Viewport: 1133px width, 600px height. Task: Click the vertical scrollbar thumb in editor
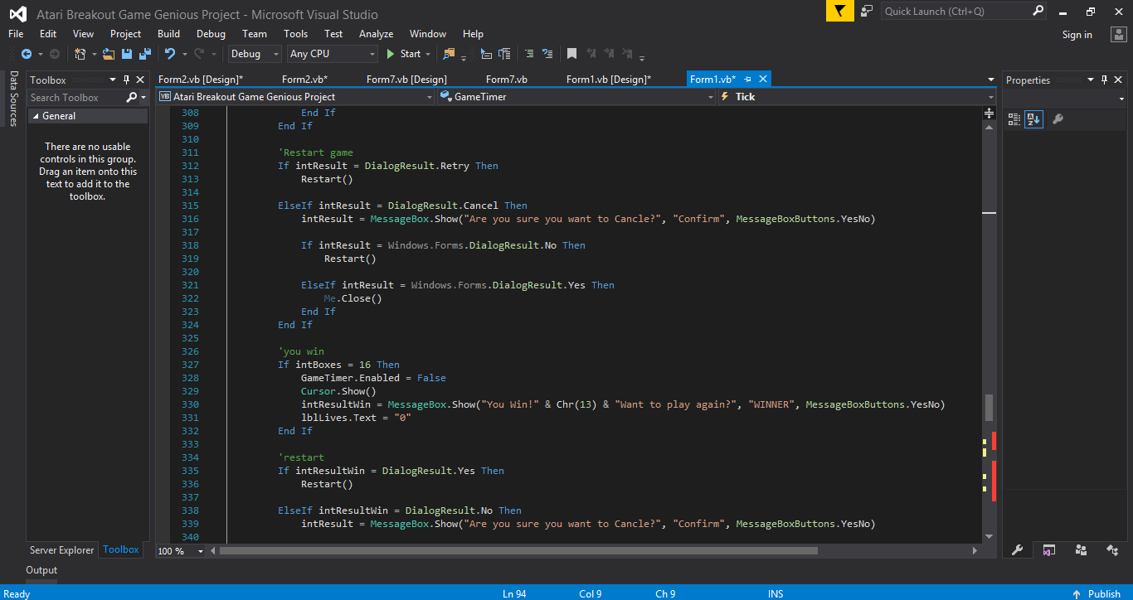(989, 407)
